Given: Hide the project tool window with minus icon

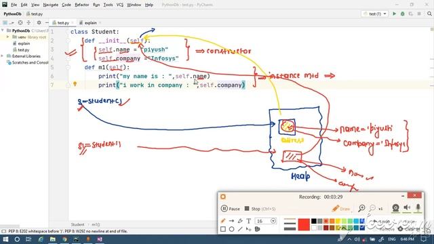Looking at the screenshot, I should tap(47, 22).
